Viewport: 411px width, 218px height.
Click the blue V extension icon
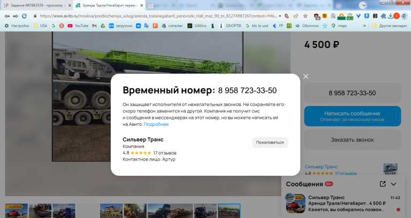[x=359, y=16]
